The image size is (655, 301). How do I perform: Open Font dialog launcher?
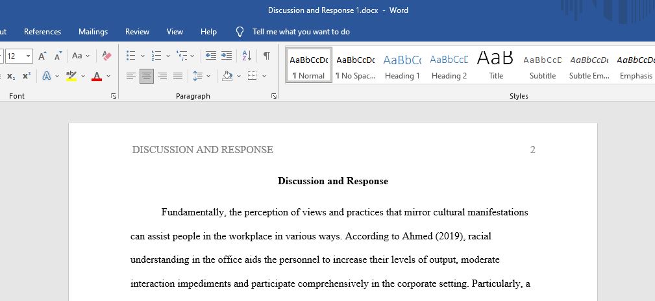[113, 96]
